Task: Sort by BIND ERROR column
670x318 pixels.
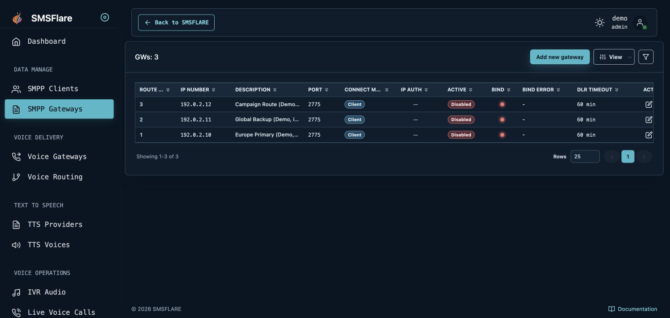Action: [541, 90]
